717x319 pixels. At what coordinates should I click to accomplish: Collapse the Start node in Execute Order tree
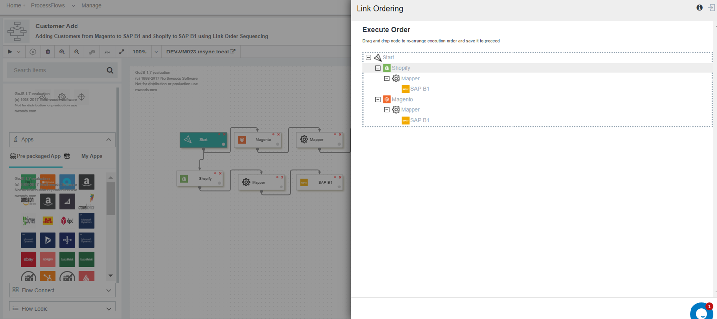pyautogui.click(x=368, y=57)
